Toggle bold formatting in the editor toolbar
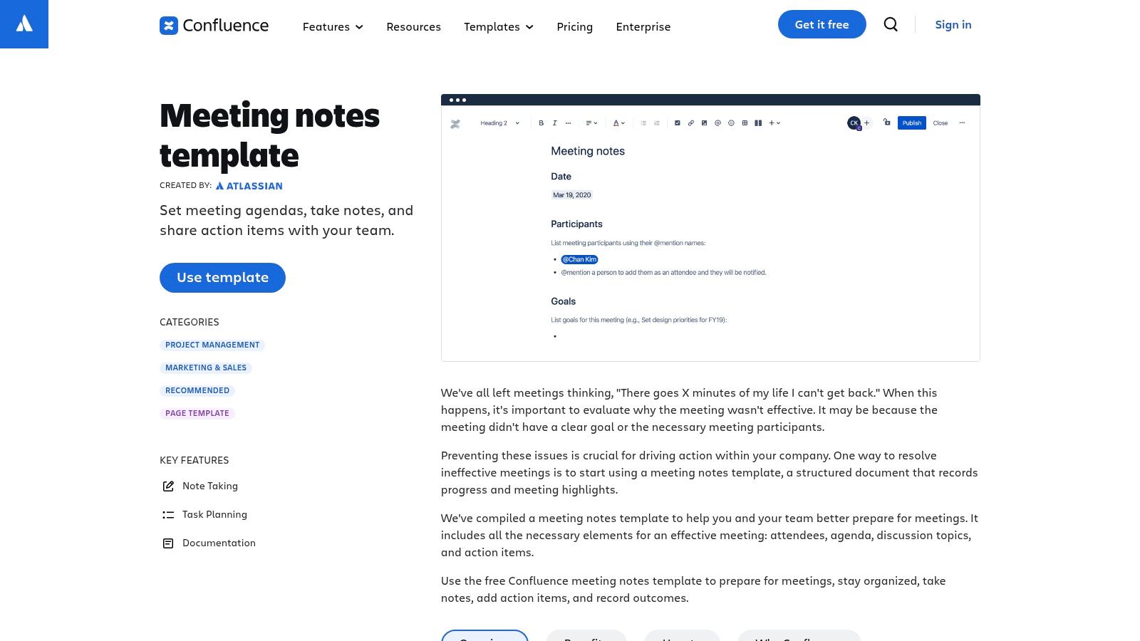This screenshot has height=641, width=1140. (541, 123)
